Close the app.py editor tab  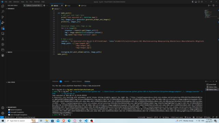(x=62, y=5)
